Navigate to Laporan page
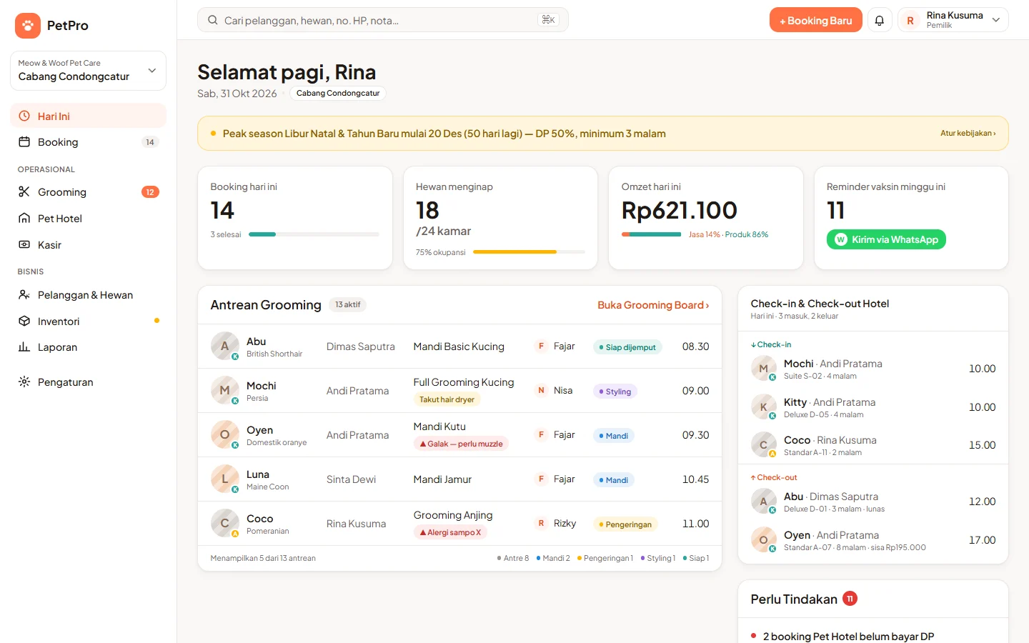This screenshot has width=1029, height=643. click(x=88, y=347)
